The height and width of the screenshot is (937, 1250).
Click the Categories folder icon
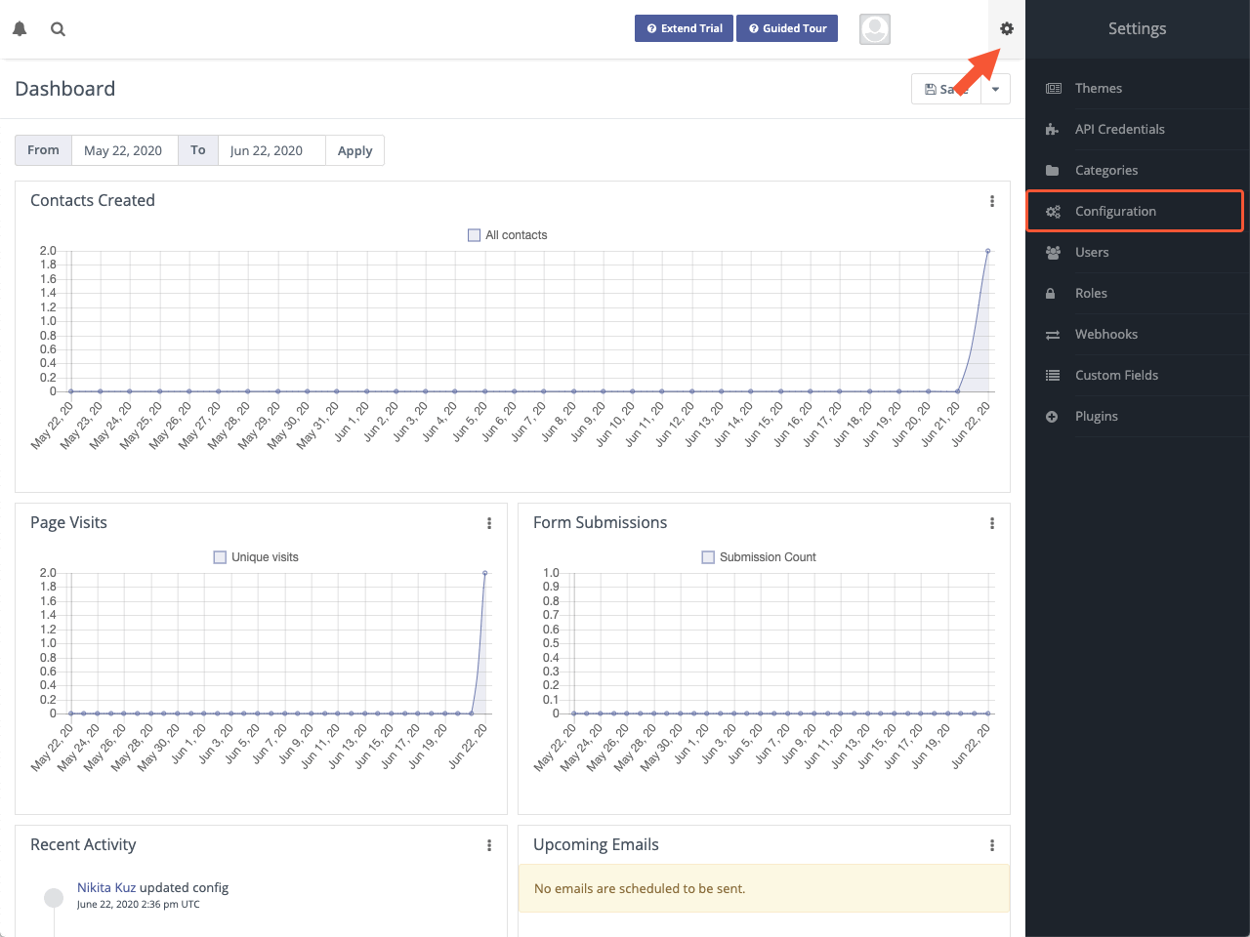click(x=1052, y=170)
